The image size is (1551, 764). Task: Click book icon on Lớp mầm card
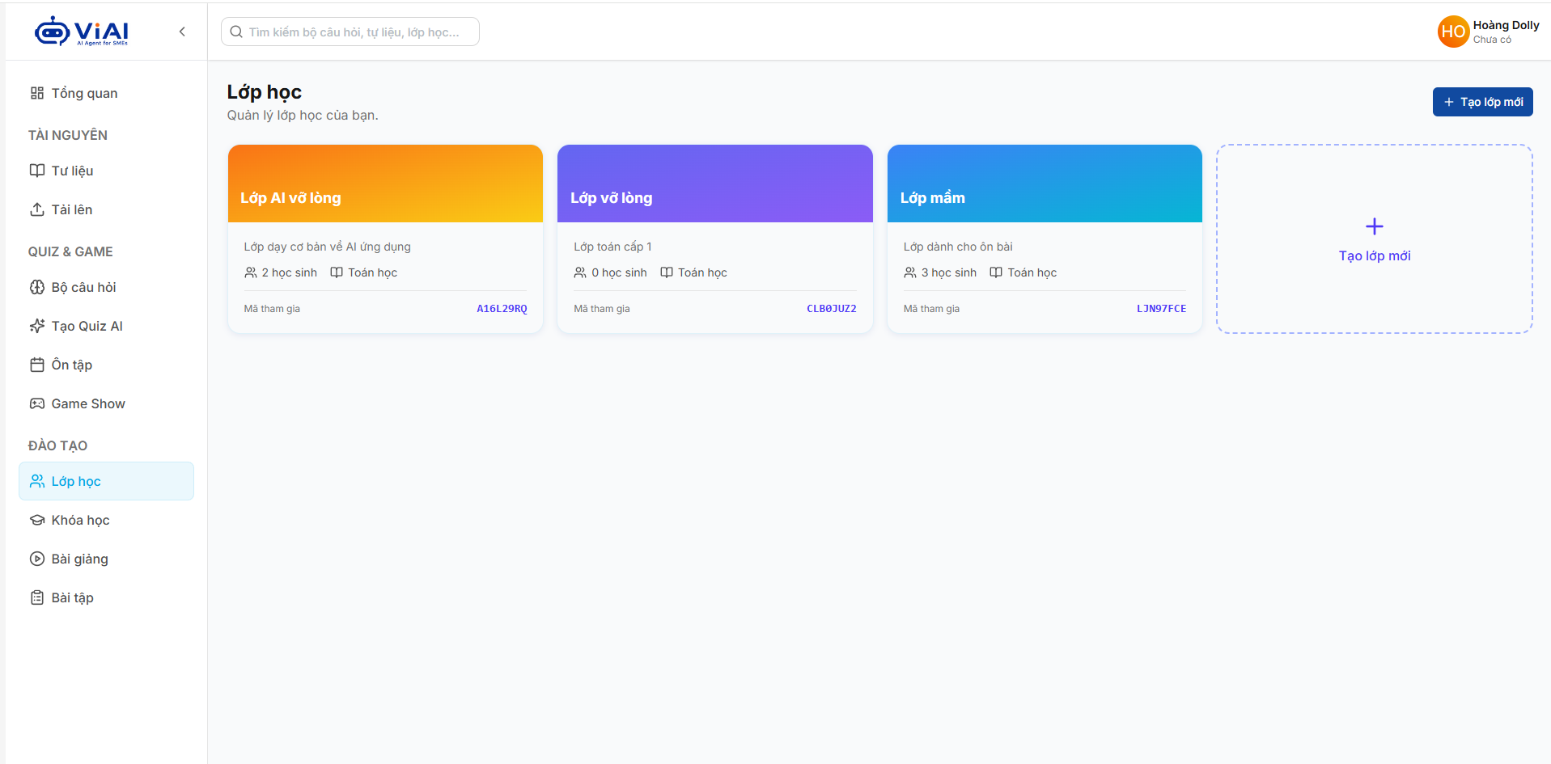(x=996, y=272)
